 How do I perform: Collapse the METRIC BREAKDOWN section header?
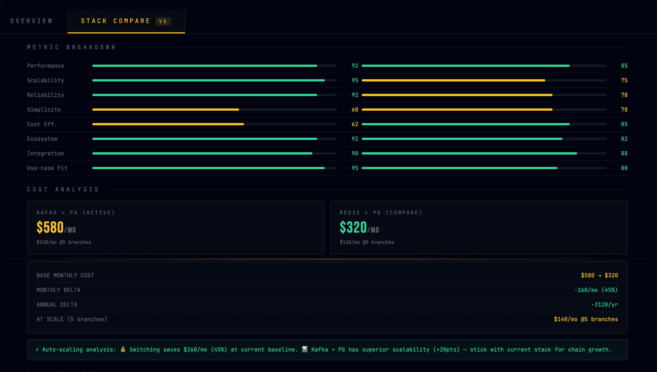tap(71, 47)
